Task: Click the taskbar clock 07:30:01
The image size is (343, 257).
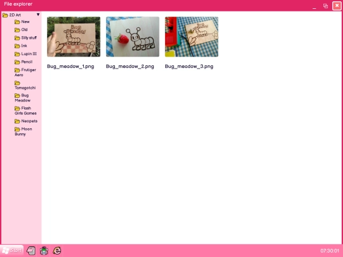Action: [330, 251]
